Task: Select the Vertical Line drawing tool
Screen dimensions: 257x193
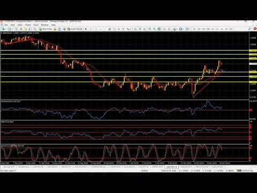Action: coord(96,29)
